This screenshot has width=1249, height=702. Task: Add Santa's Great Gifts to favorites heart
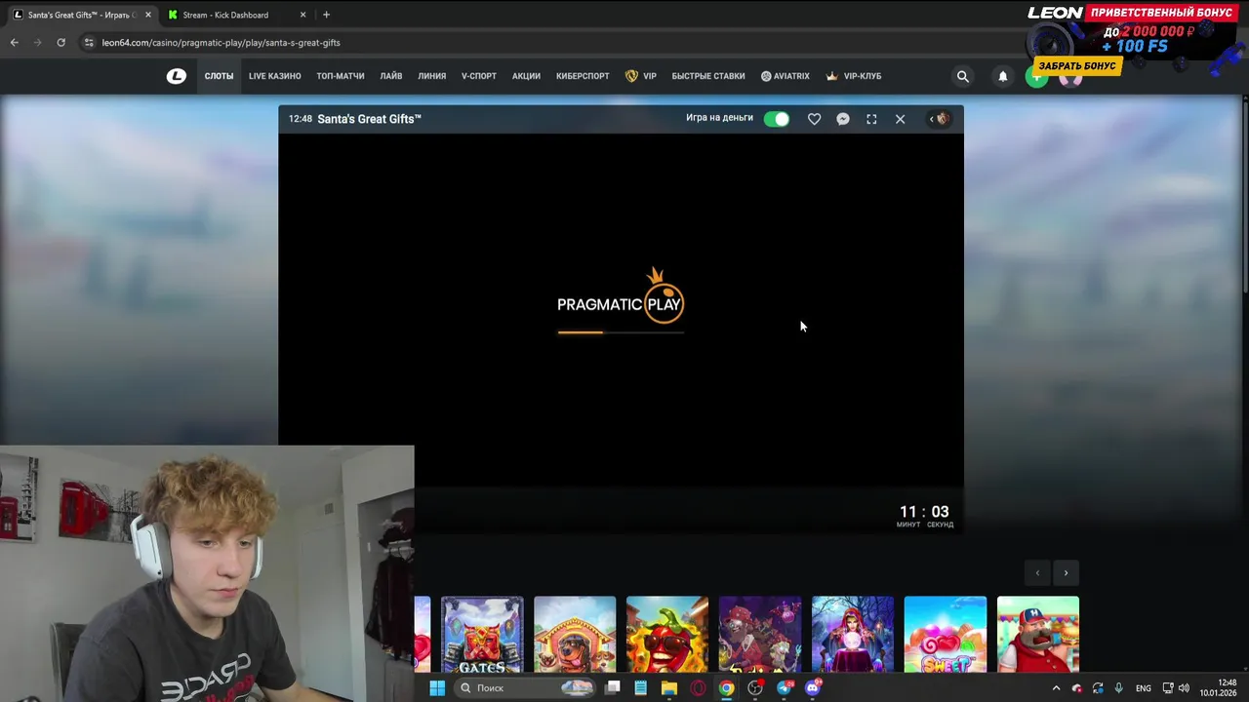click(814, 119)
